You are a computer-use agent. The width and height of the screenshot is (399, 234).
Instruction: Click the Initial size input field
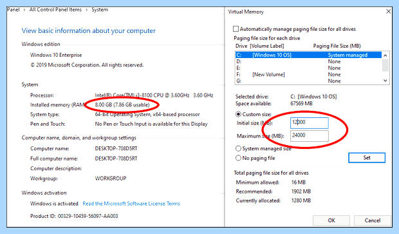click(x=309, y=122)
